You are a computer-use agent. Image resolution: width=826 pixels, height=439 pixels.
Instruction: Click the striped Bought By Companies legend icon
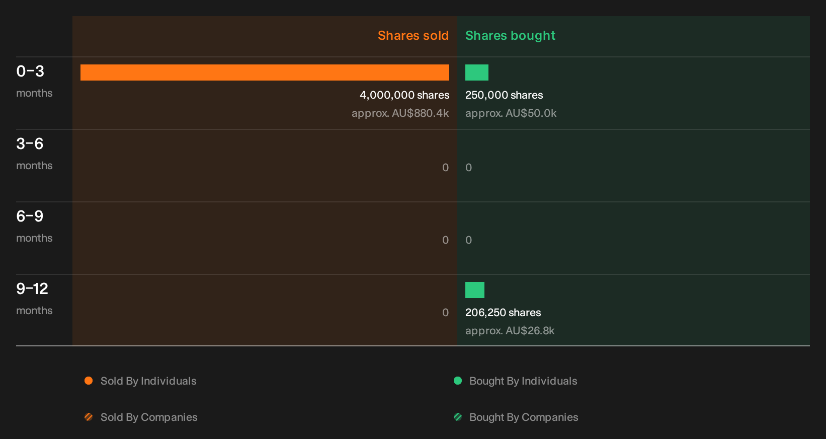[x=458, y=417]
